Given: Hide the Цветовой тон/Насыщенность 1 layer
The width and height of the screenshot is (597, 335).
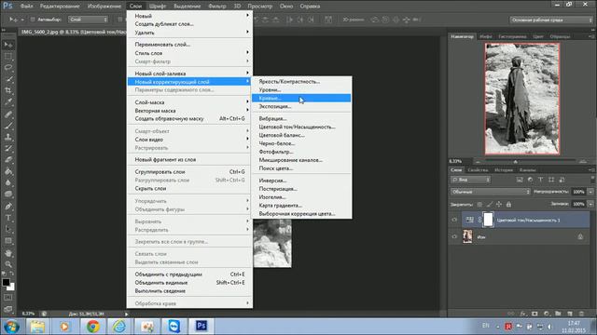Looking at the screenshot, I should [x=454, y=220].
